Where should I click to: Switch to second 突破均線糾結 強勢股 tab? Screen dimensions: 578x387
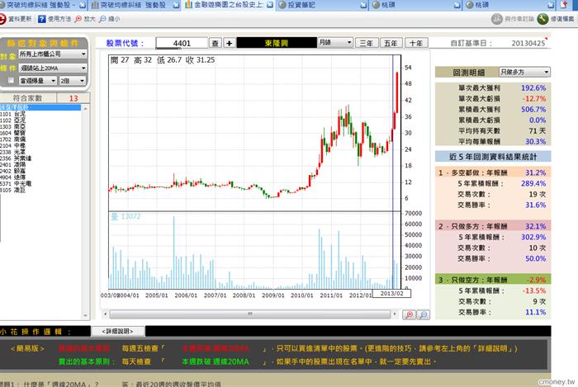[135, 5]
